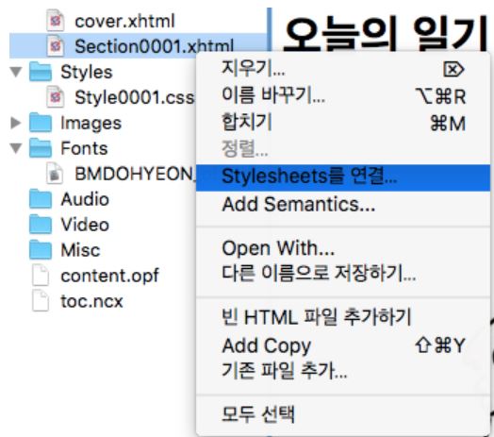Select Add Copy menu entry
This screenshot has height=437, width=494.
coord(343,345)
